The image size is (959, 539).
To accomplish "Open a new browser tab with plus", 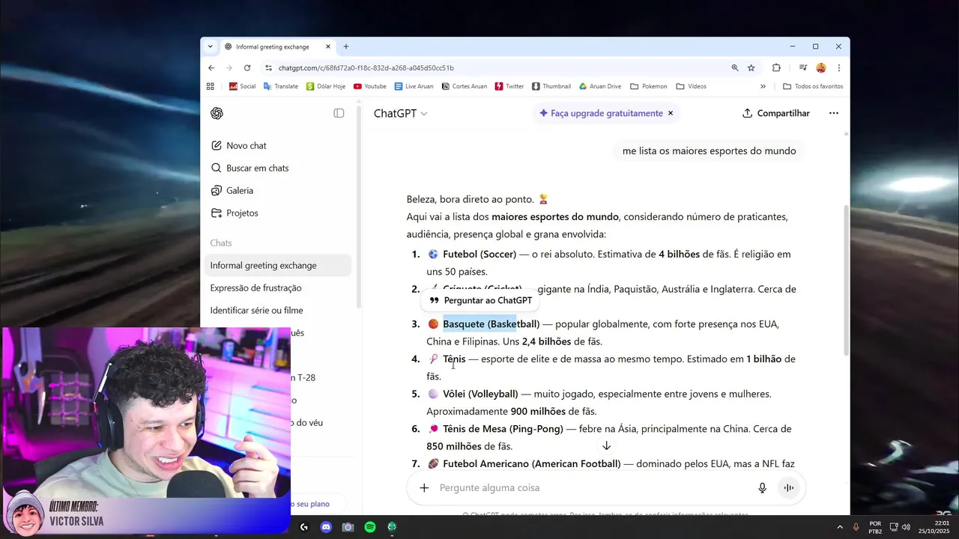I will click(345, 46).
